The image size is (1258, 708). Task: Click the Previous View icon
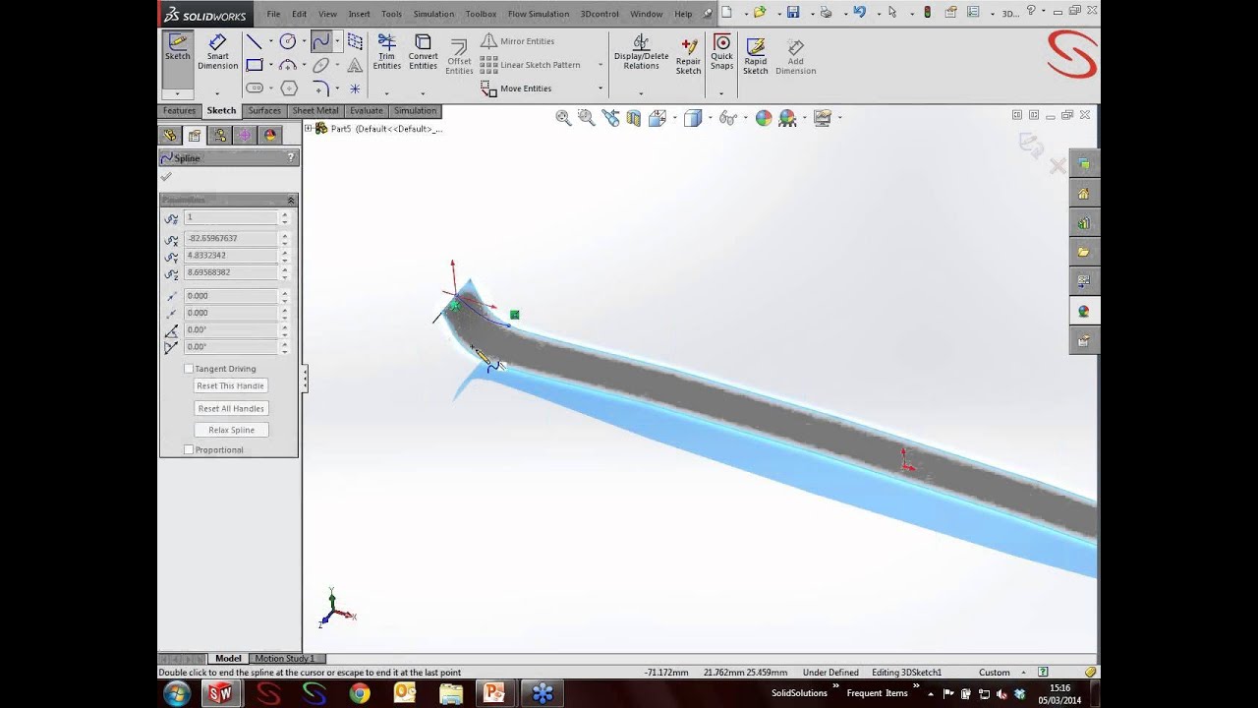[x=610, y=118]
